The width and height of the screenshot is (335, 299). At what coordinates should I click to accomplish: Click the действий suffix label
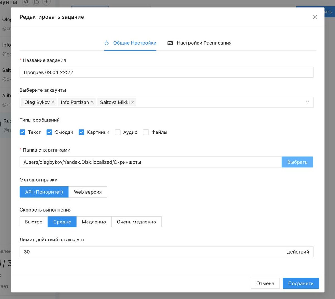[x=298, y=252]
